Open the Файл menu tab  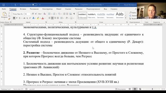pos(4,9)
